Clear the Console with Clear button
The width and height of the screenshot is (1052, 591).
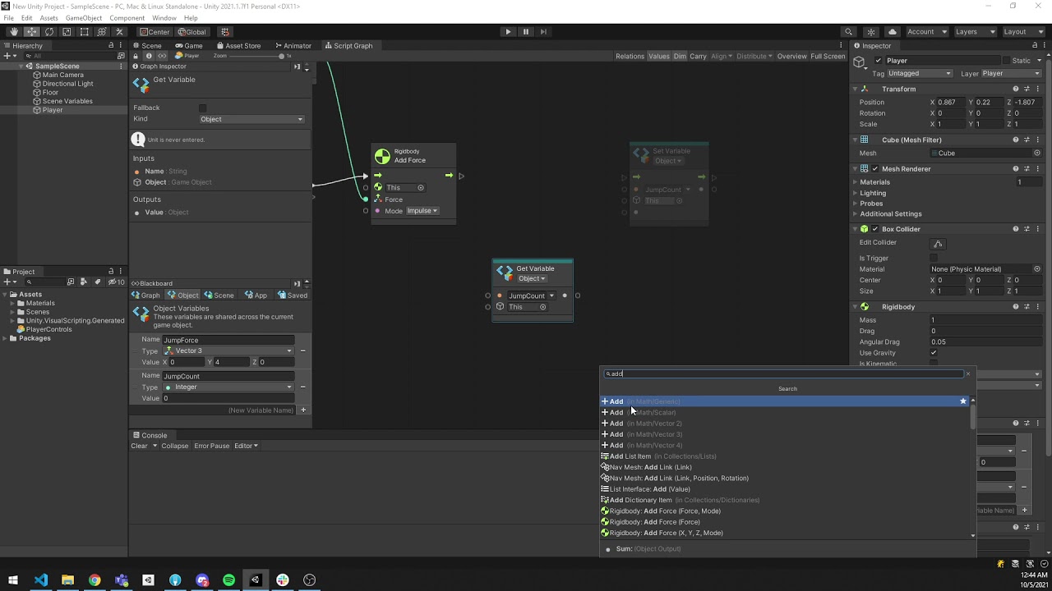tap(139, 446)
